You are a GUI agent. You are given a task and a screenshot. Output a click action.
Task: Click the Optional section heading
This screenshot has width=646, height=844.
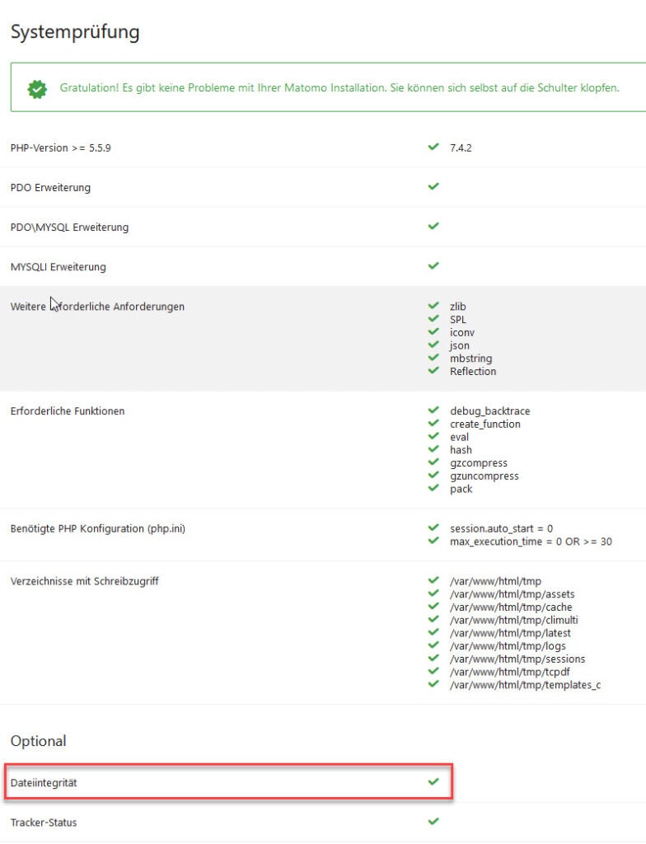coord(38,741)
